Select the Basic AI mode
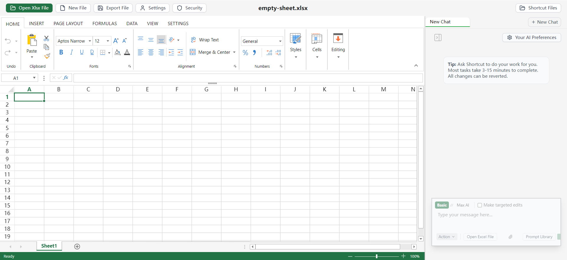This screenshot has height=260, width=567. [x=442, y=205]
